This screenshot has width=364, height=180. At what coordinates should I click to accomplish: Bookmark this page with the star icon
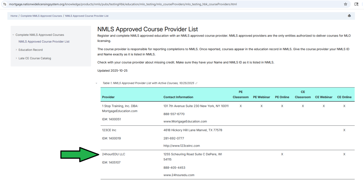pos(346,4)
